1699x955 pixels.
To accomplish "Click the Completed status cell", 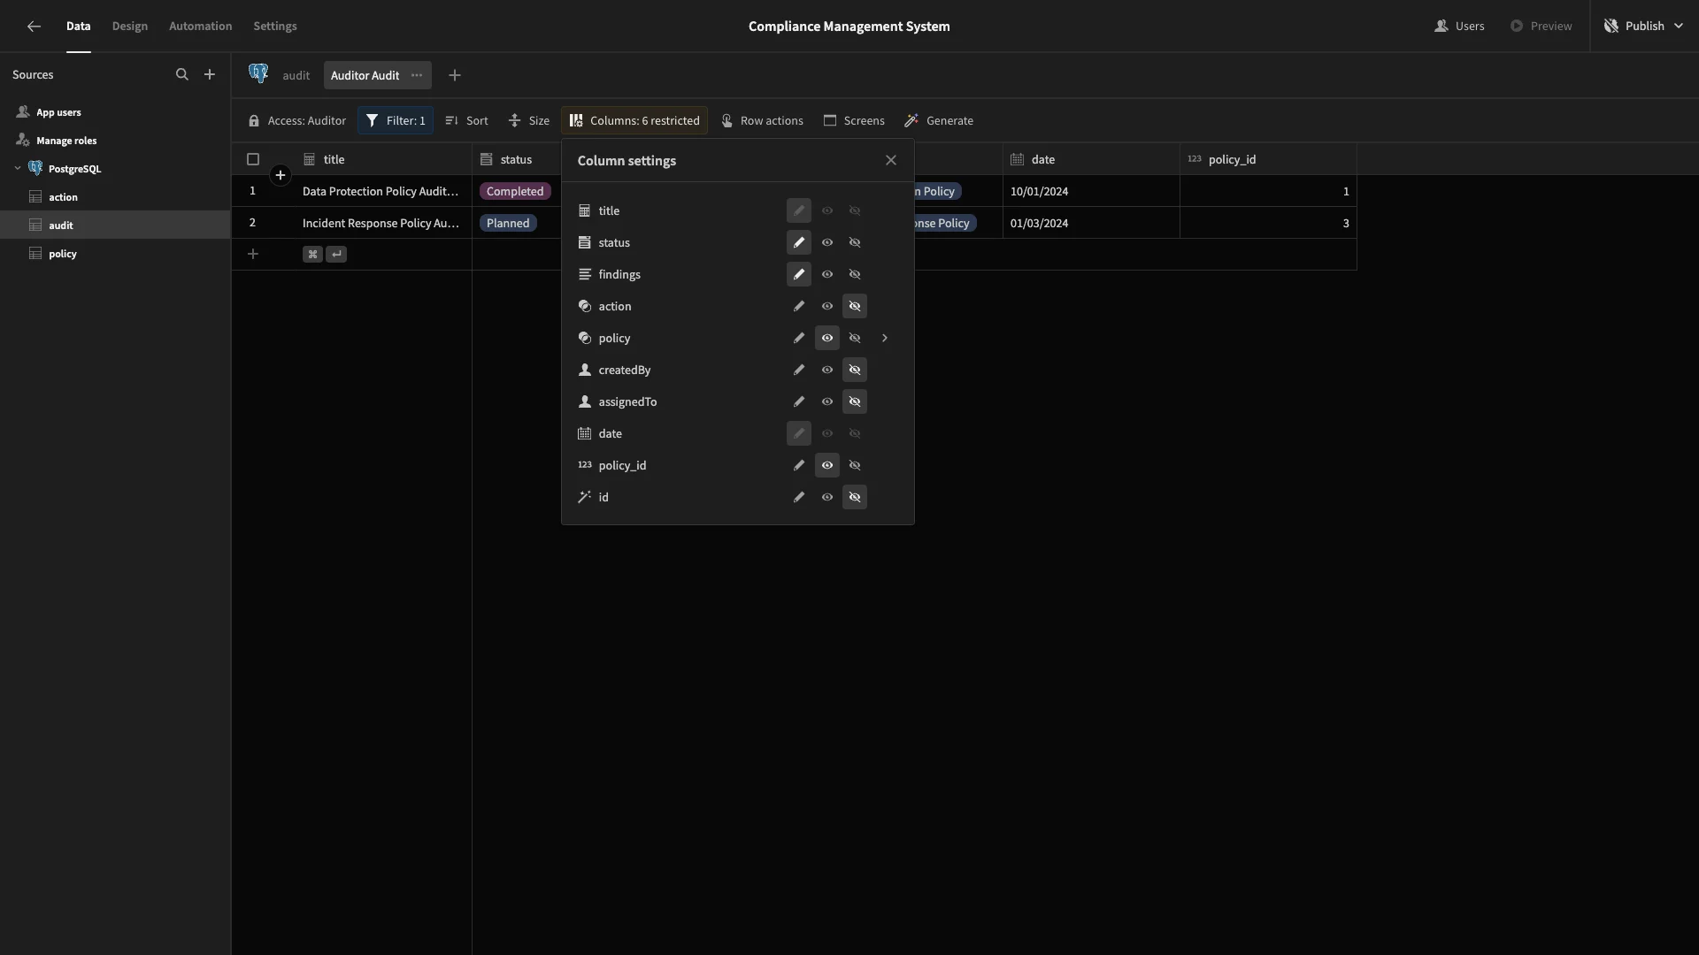I will [515, 191].
